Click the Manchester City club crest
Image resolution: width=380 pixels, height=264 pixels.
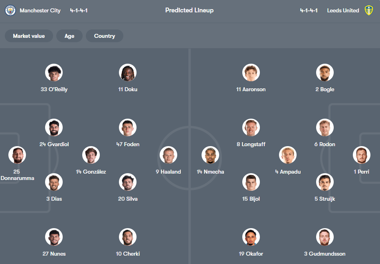[x=10, y=10]
